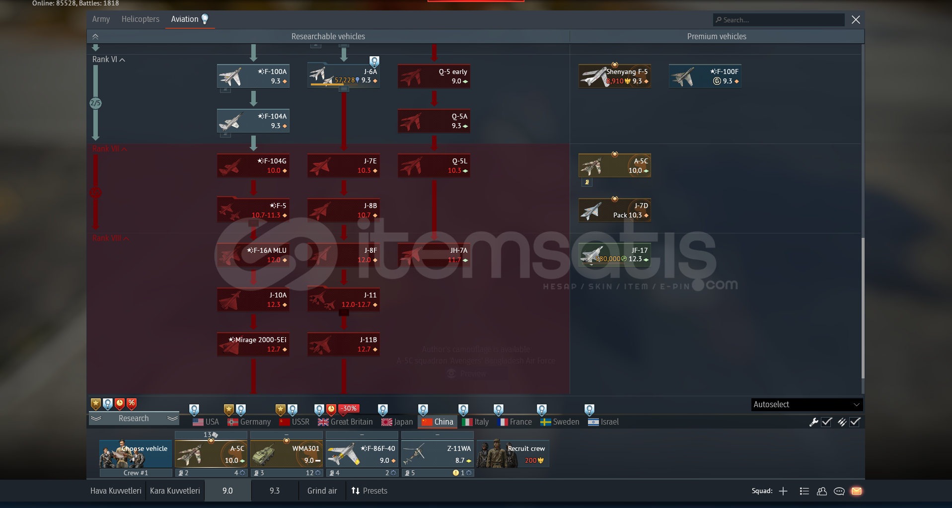Image resolution: width=952 pixels, height=508 pixels.
Task: Select the 9.3 preset
Action: pyautogui.click(x=275, y=491)
